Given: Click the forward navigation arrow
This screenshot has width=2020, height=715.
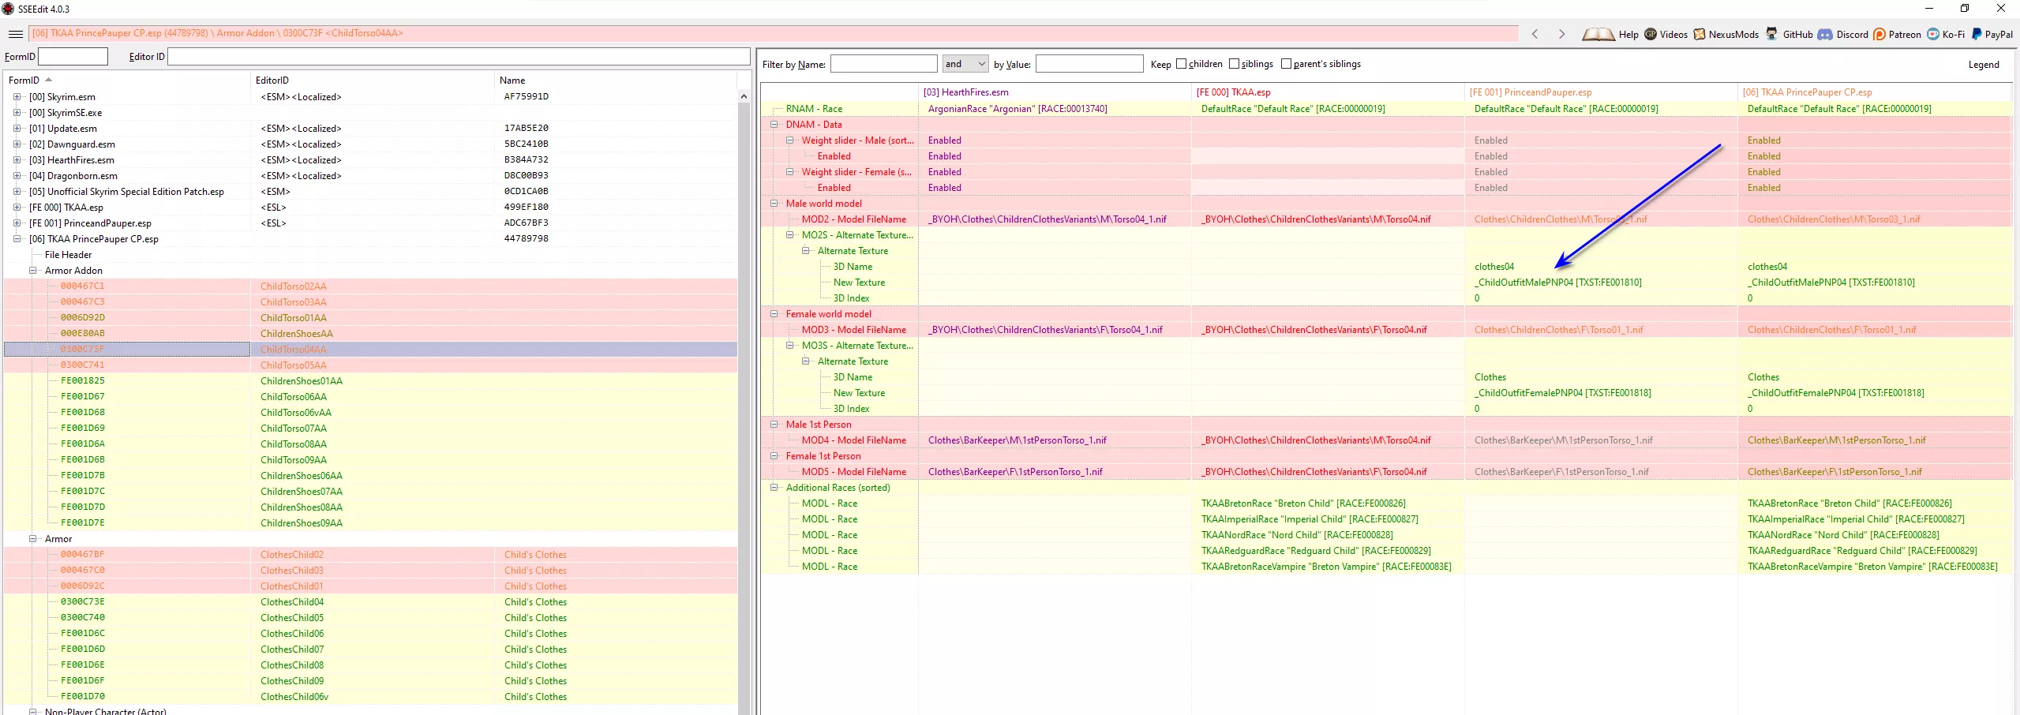Looking at the screenshot, I should [1561, 34].
